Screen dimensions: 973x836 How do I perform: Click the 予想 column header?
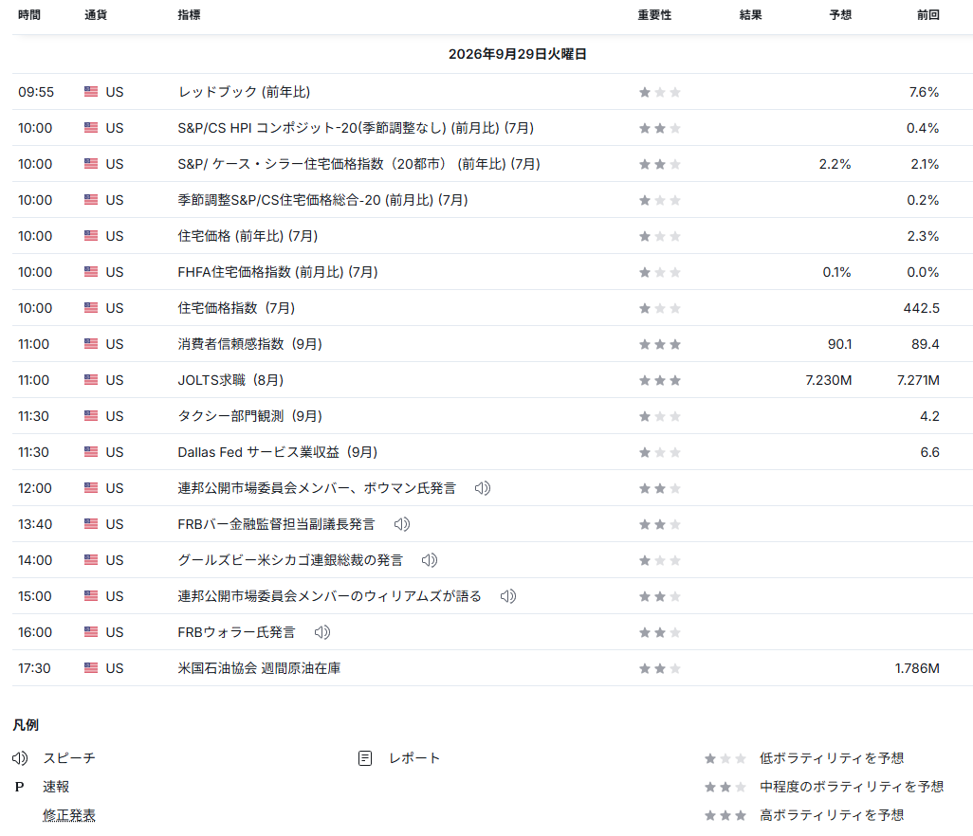click(840, 15)
